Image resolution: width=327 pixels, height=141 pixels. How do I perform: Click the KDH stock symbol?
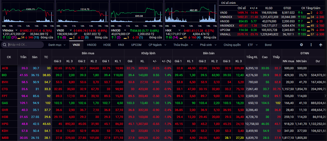tap(5, 131)
